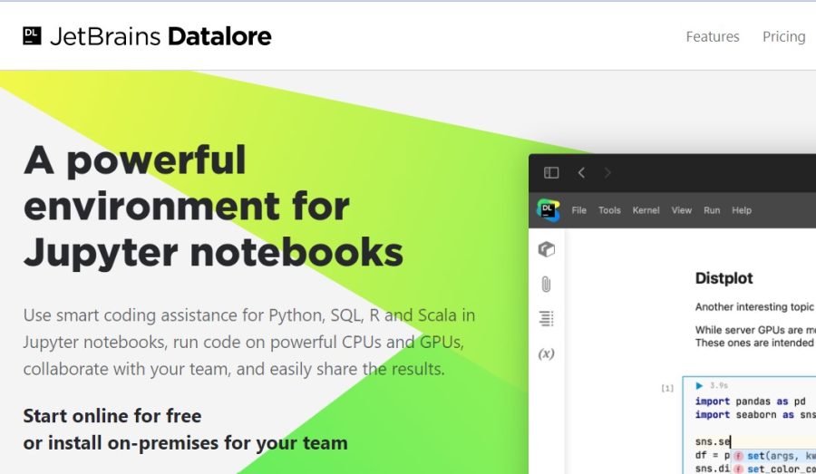The width and height of the screenshot is (816, 474).
Task: Click the 'Another interesting topic' paragraph
Action: [x=754, y=307]
